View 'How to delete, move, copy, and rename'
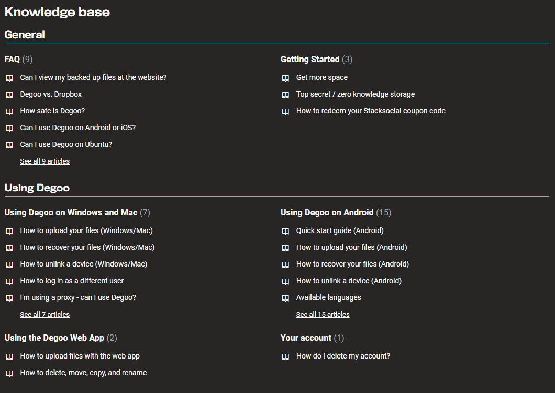The width and height of the screenshot is (555, 393). pos(84,373)
